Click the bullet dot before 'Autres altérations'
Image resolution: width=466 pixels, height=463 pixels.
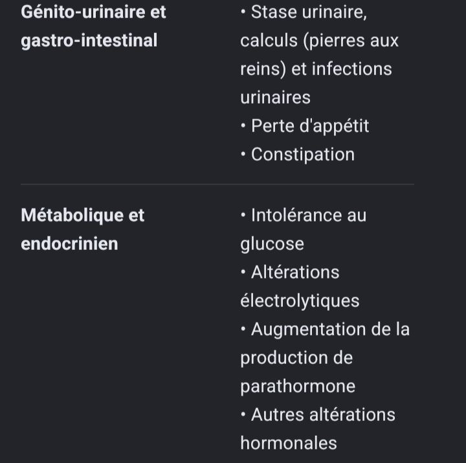(243, 414)
